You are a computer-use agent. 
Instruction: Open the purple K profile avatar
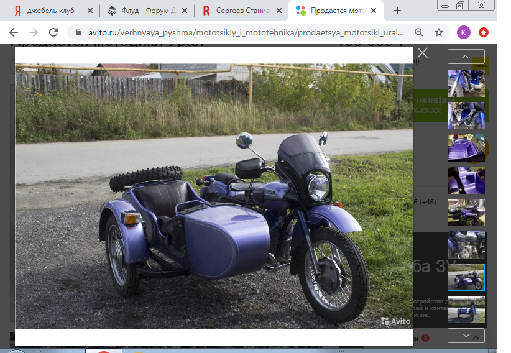[x=463, y=32]
